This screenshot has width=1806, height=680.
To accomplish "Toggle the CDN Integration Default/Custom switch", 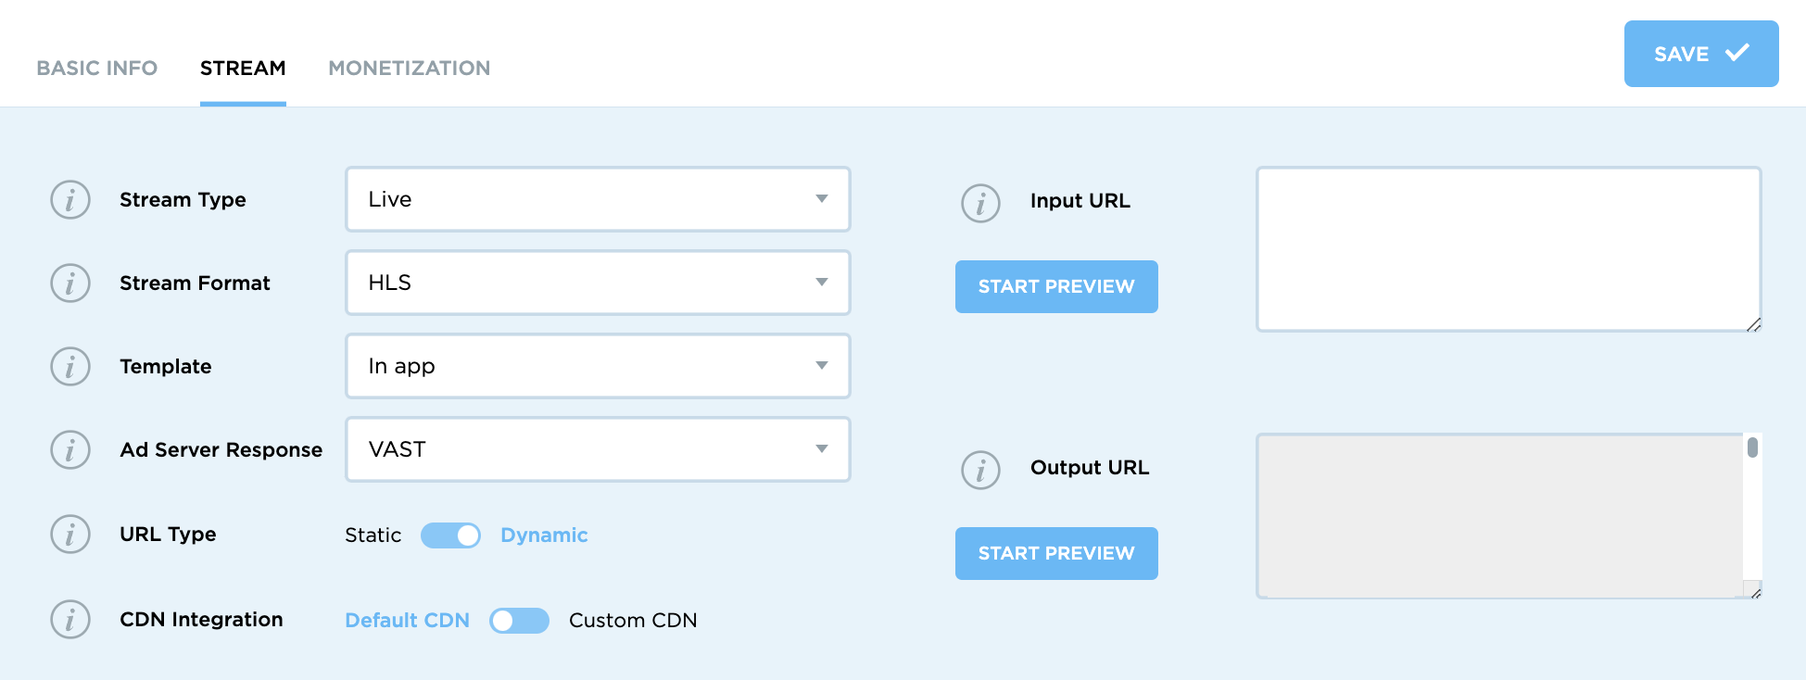I will pyautogui.click(x=519, y=621).
